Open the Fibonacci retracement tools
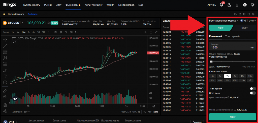The width and height of the screenshot is (258, 123). point(5,52)
